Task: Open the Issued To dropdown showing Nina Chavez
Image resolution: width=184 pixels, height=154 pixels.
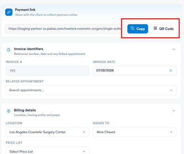Action: pos(135,132)
